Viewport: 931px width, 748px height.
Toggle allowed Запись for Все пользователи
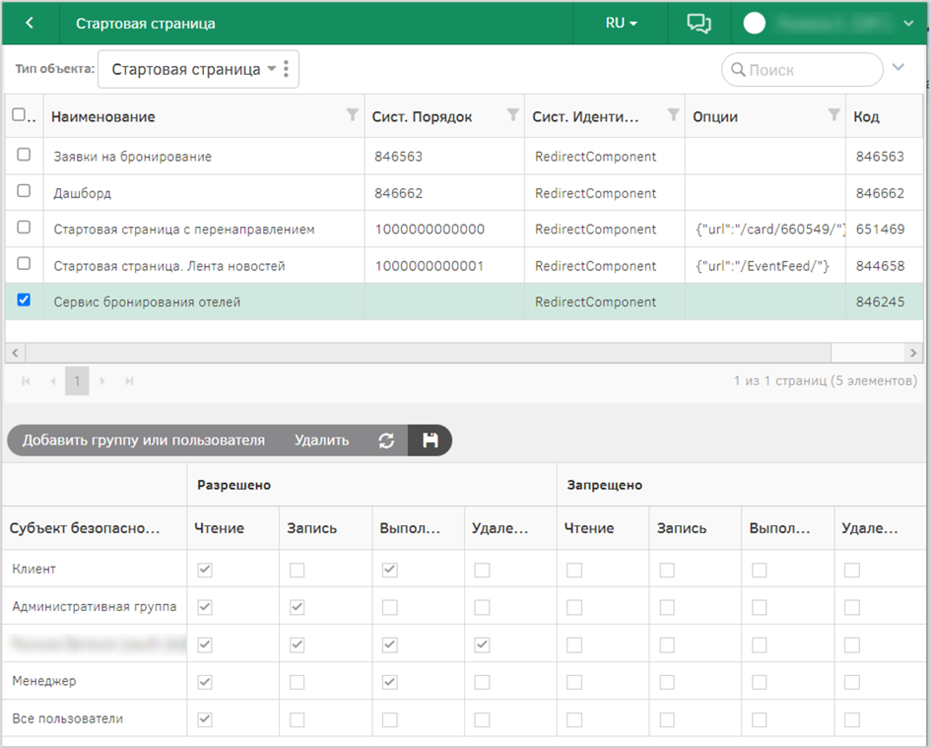click(297, 720)
